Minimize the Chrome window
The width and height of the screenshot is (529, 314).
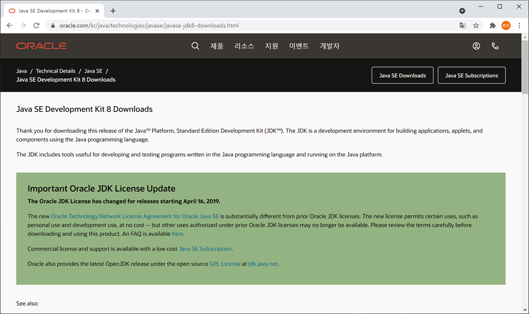click(481, 7)
